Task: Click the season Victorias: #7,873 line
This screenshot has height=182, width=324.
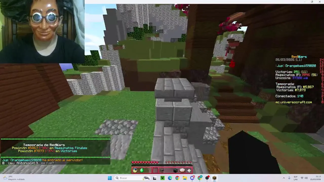Action: pyautogui.click(x=291, y=90)
